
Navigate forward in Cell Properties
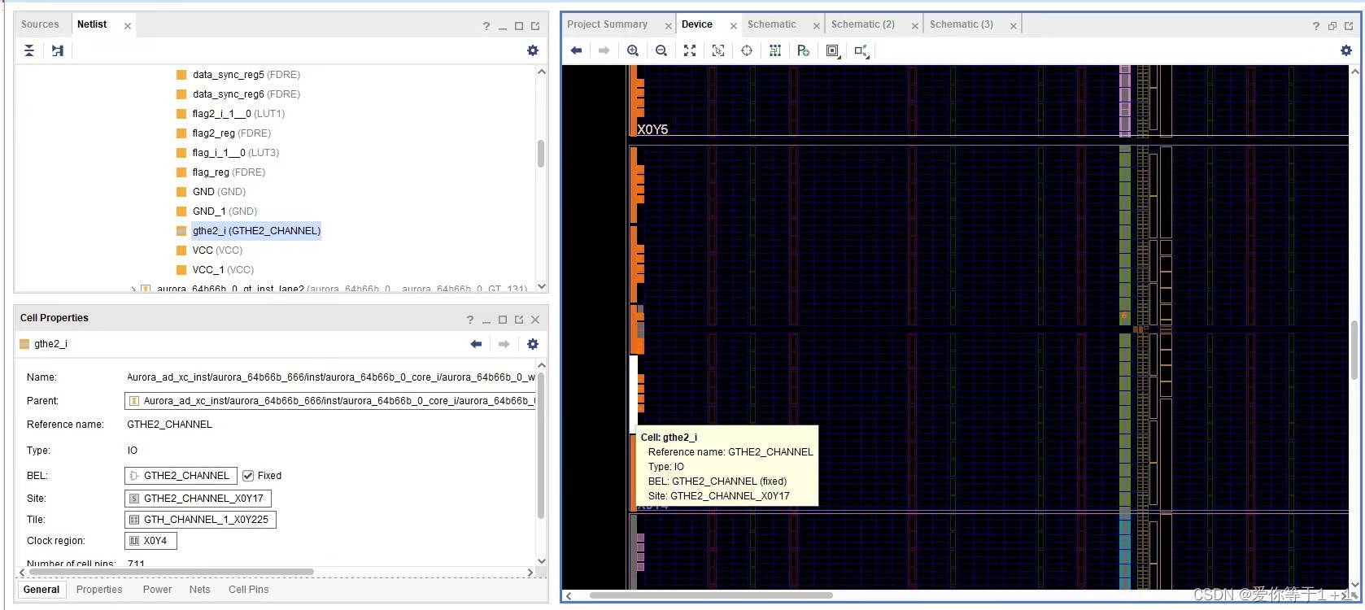pos(504,344)
